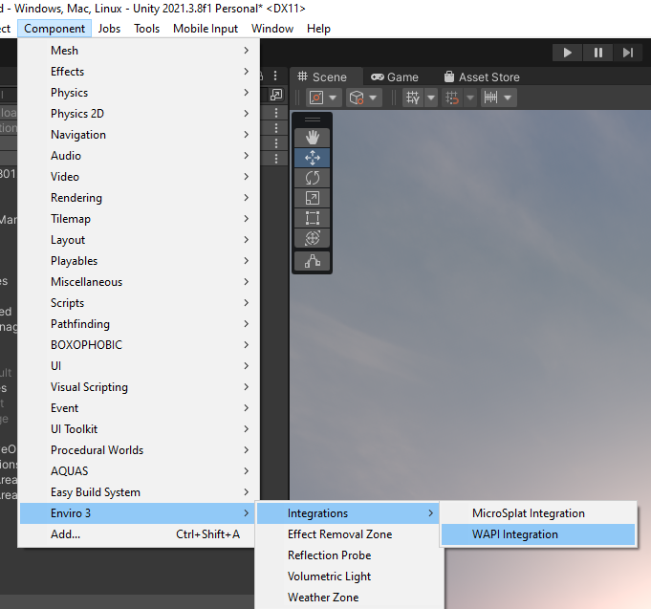The width and height of the screenshot is (651, 609).
Task: Expand the Audio submenu
Action: (139, 156)
